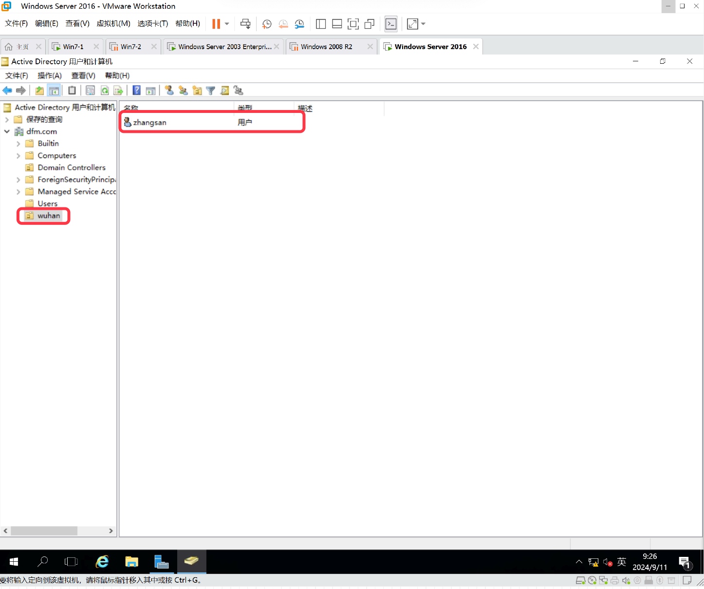Click the gray Forward arrow in AD toolbar

pyautogui.click(x=21, y=91)
